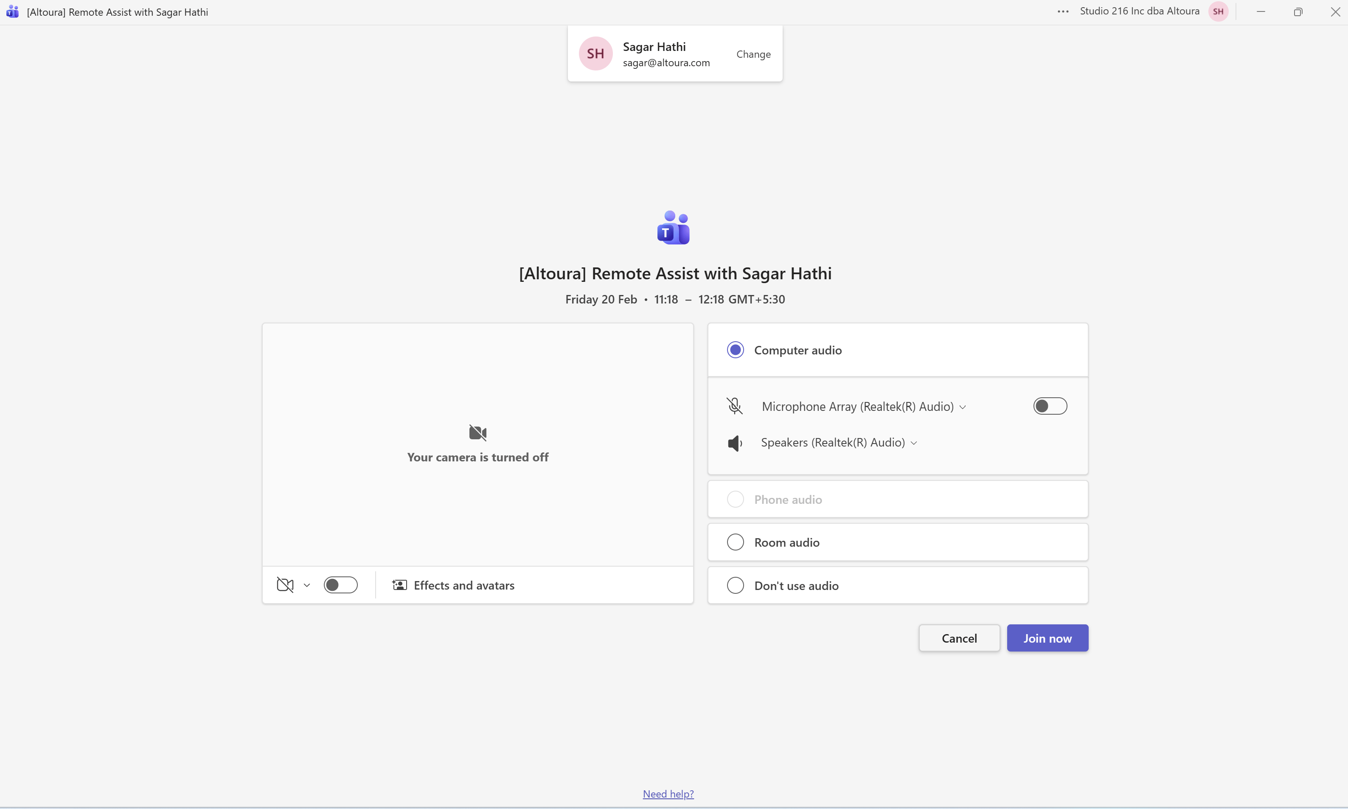Click the camera icon beside the video toggle
This screenshot has width=1348, height=809.
point(285,585)
